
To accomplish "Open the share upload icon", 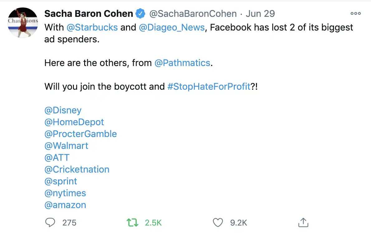I will pos(303,222).
